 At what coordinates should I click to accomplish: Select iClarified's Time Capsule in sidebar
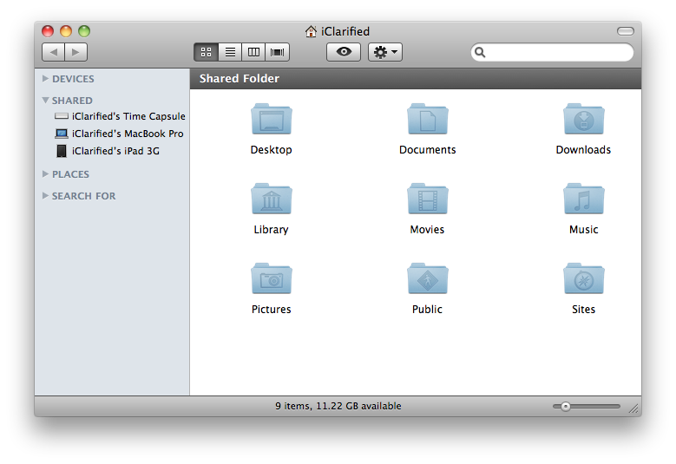pos(128,116)
